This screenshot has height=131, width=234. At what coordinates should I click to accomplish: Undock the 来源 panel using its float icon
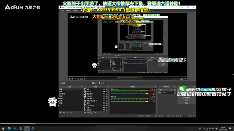tap(108, 87)
